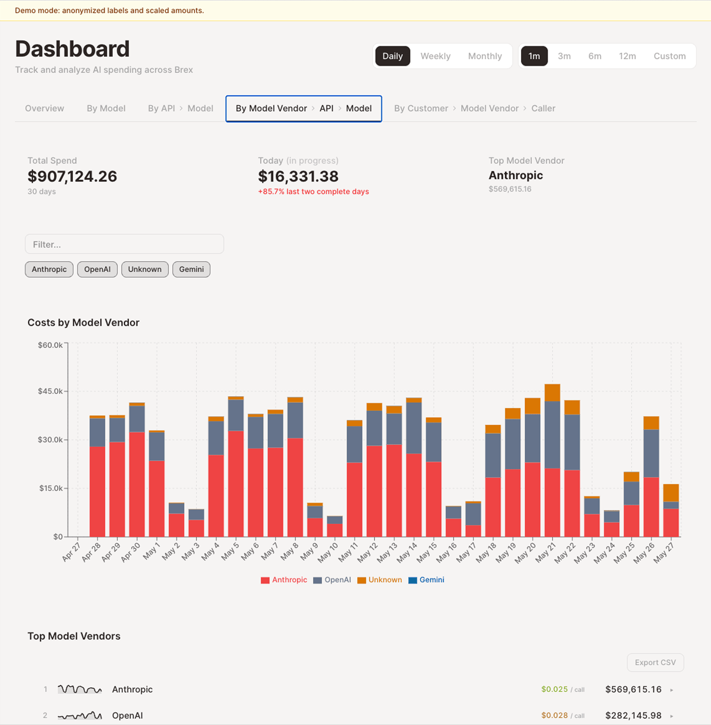Open By Customer > Model Vendor > Caller tab
The height and width of the screenshot is (725, 711).
(x=474, y=108)
